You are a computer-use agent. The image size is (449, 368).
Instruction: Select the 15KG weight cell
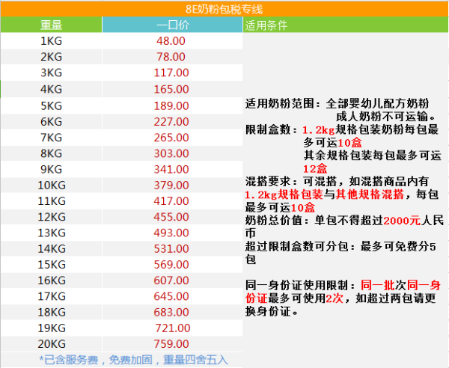[x=51, y=265]
